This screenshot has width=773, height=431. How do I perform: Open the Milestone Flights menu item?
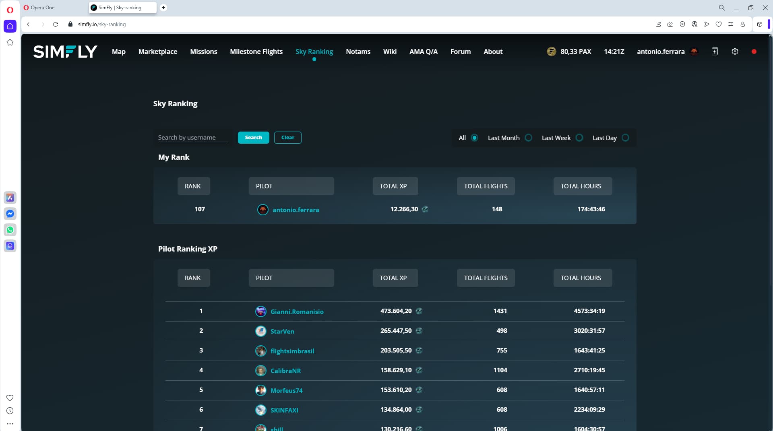pyautogui.click(x=256, y=52)
